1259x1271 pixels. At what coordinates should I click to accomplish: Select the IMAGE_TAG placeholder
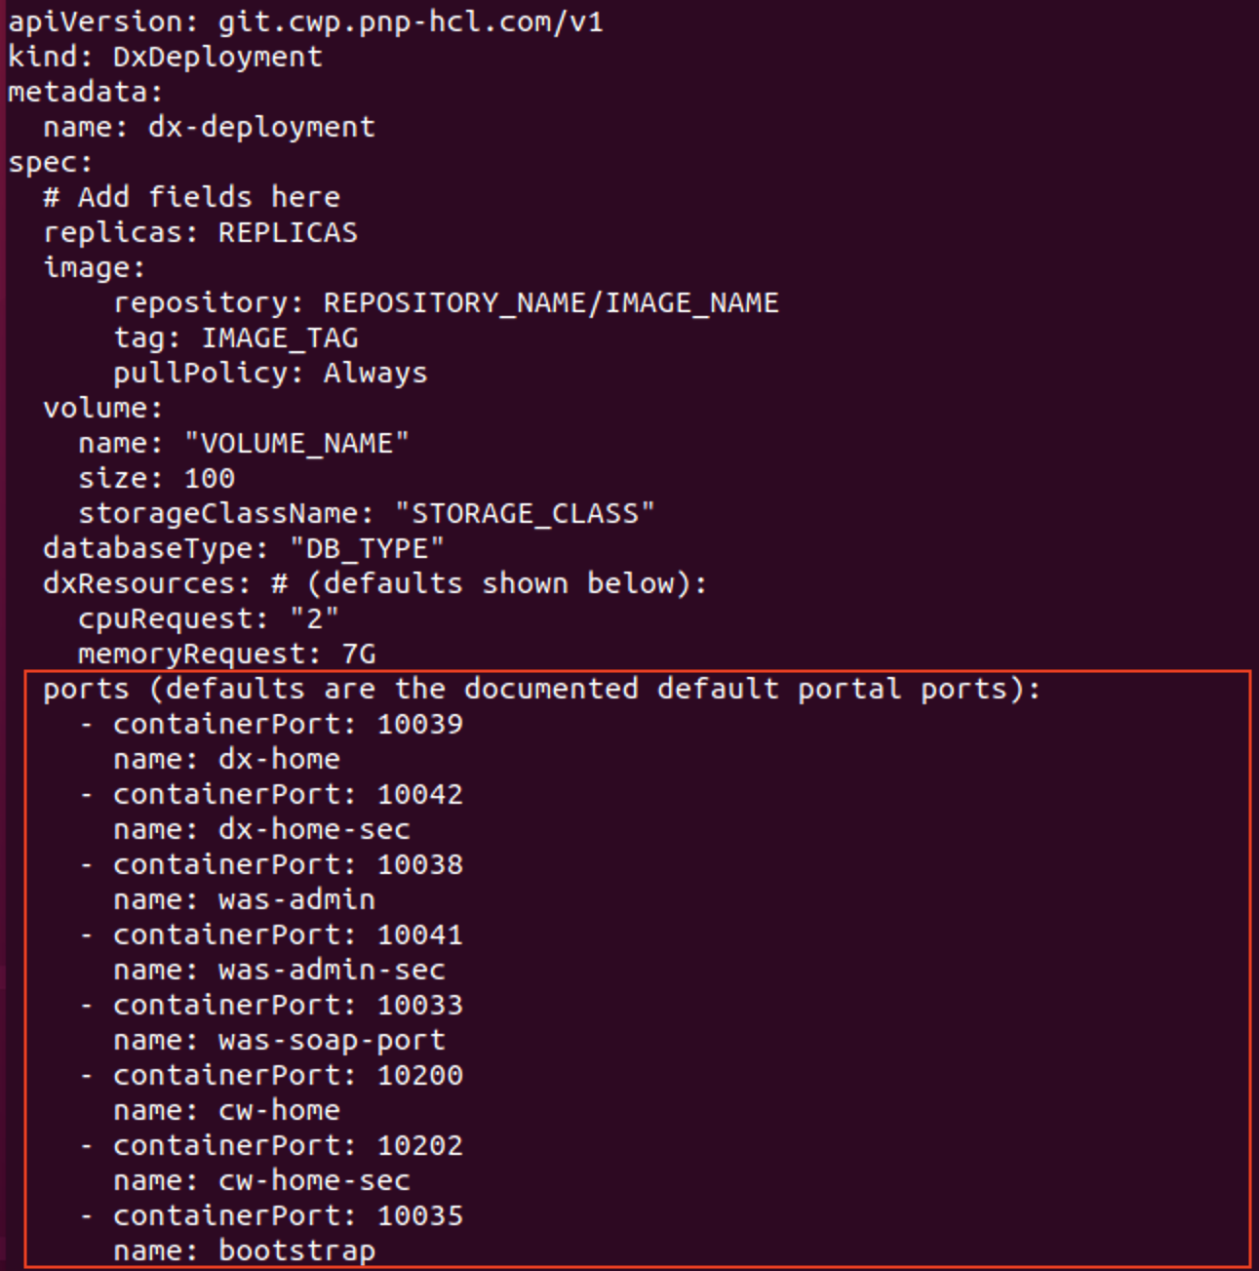280,338
